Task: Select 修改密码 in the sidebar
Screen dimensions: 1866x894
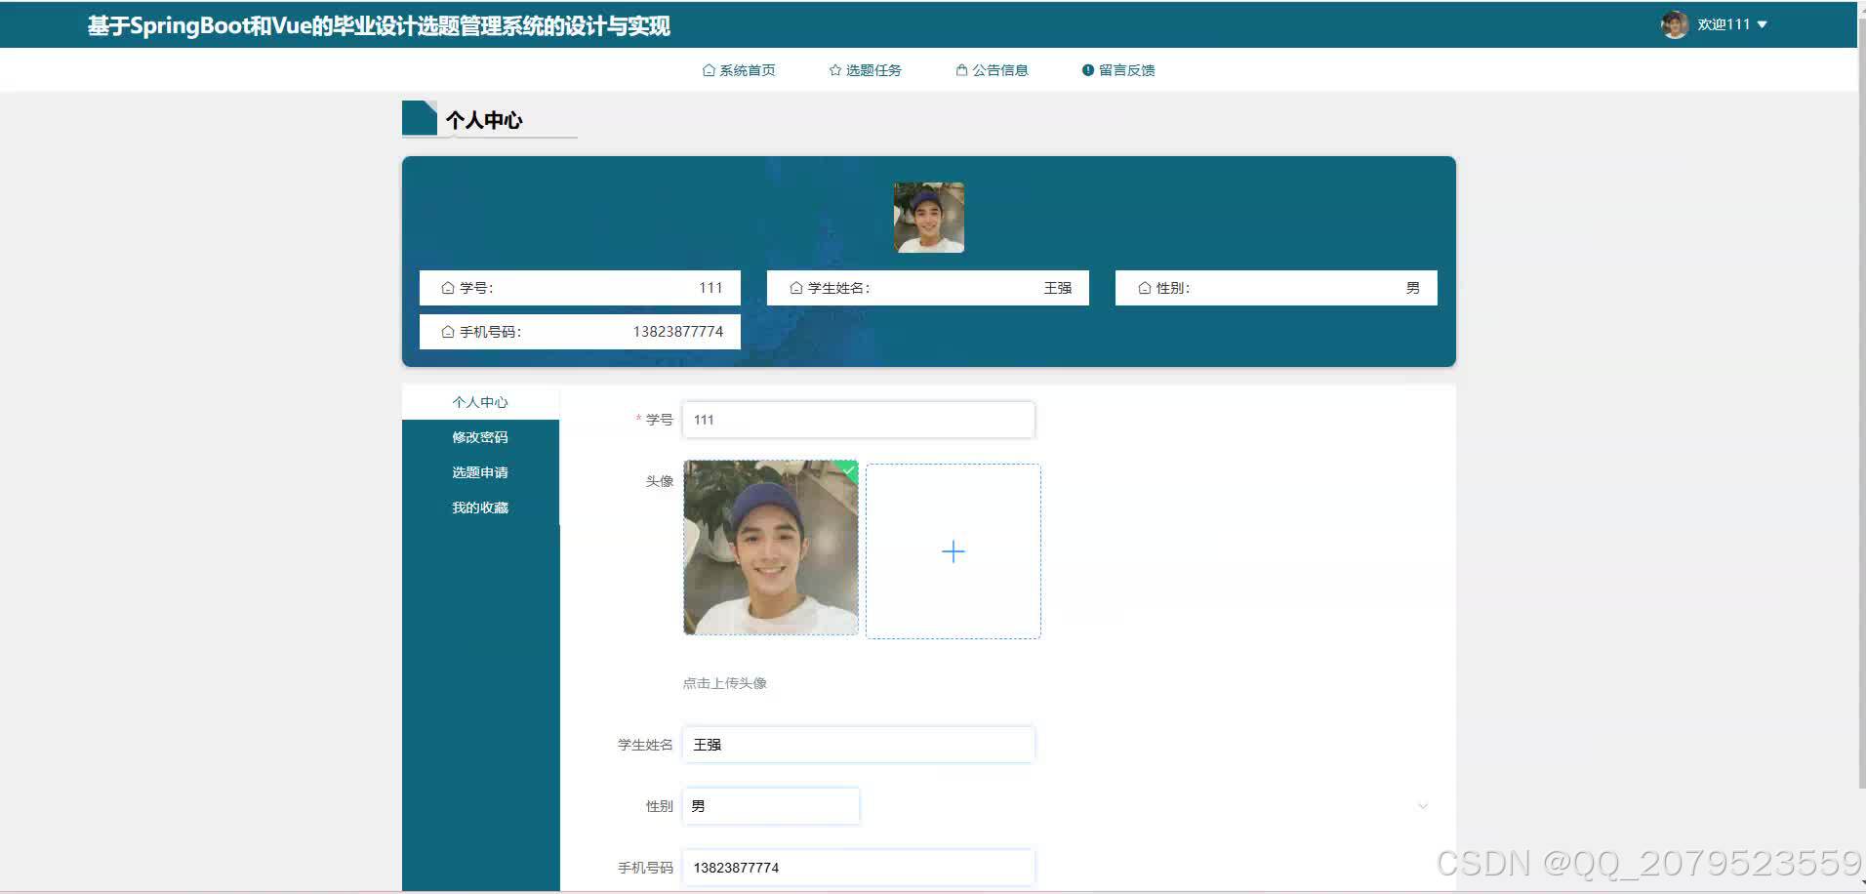Action: [480, 436]
